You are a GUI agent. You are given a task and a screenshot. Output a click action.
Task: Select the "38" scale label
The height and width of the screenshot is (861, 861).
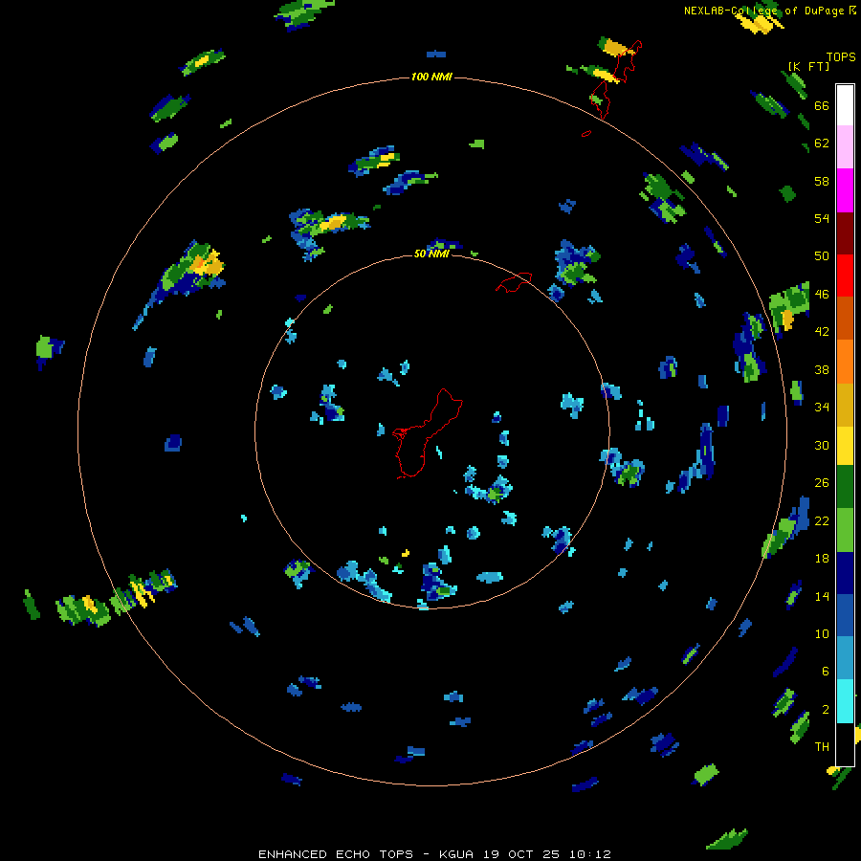(822, 369)
